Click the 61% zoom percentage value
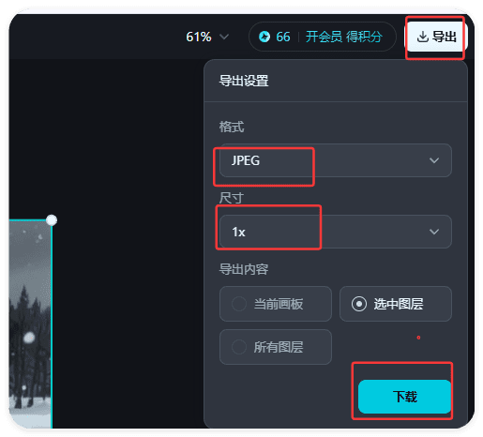 [x=199, y=37]
